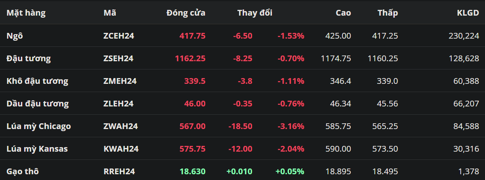Open the ZWAH24 contract code
This screenshot has width=485, height=180.
120,126
